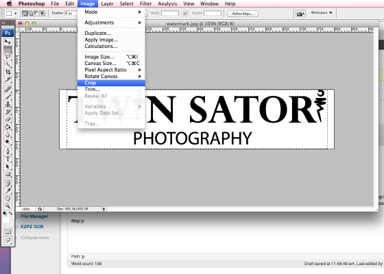Viewport: 384px width, 274px height.
Task: Select the Zoom tool in toolbox
Action: pos(8,206)
